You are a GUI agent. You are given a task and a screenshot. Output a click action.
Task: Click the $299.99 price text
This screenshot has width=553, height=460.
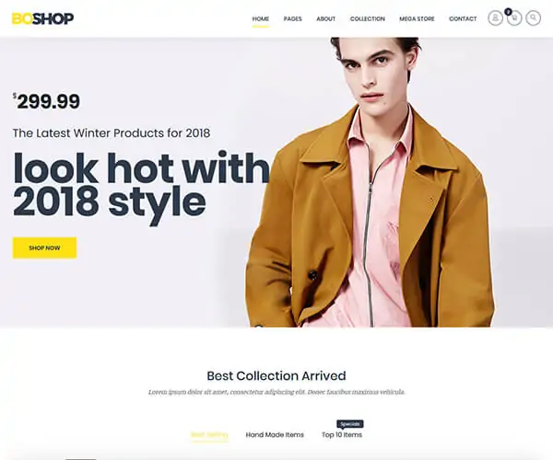point(47,101)
